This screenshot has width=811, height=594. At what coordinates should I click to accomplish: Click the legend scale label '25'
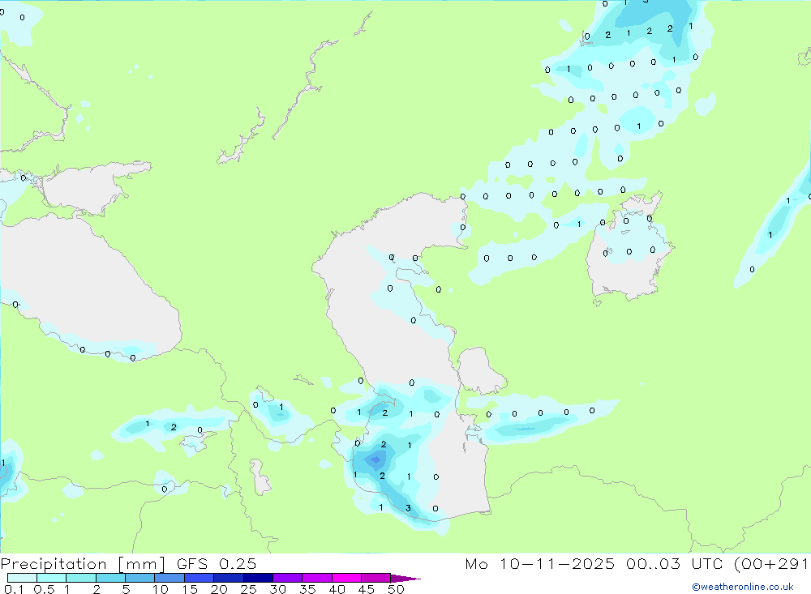[x=248, y=589]
